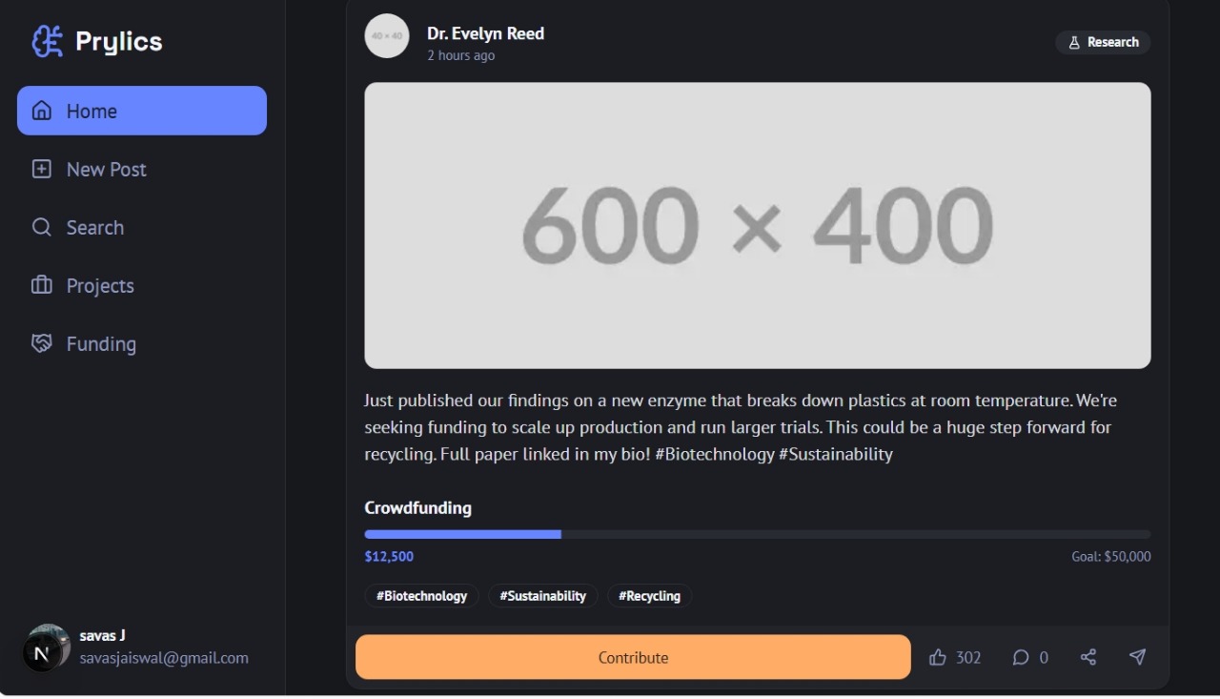Click the Search magnifier icon

(42, 227)
